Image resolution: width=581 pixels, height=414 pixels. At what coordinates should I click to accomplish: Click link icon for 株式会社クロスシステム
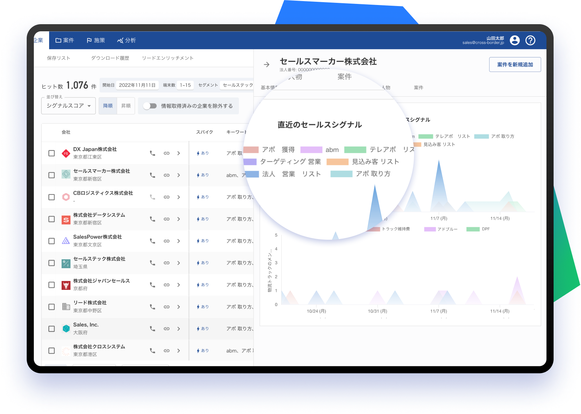tap(167, 351)
